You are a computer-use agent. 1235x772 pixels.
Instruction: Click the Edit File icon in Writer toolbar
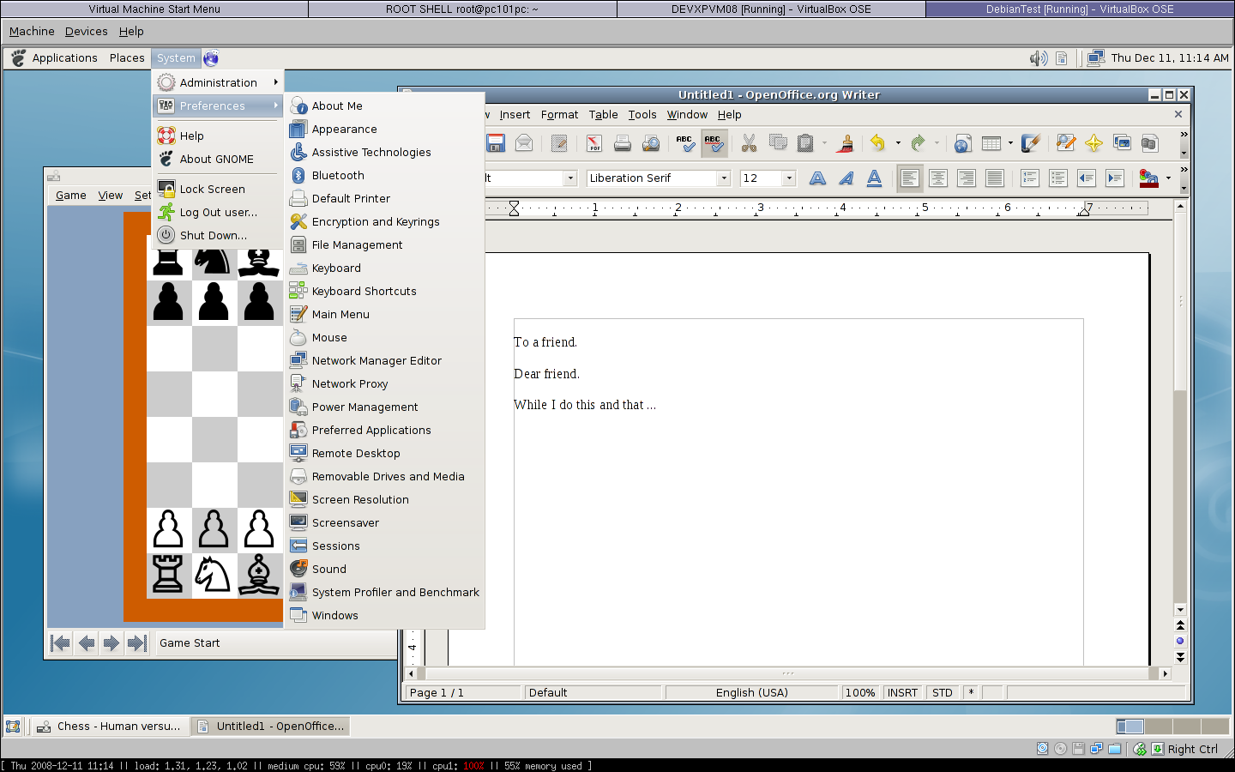[x=559, y=143]
